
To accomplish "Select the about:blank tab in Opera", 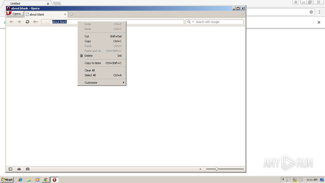I will pos(46,14).
